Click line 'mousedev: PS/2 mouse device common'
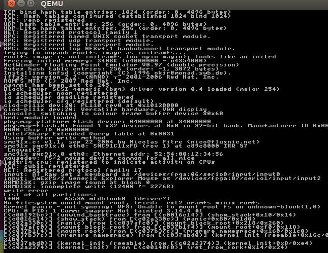Viewport: 328px width, 253px height. click(99, 158)
